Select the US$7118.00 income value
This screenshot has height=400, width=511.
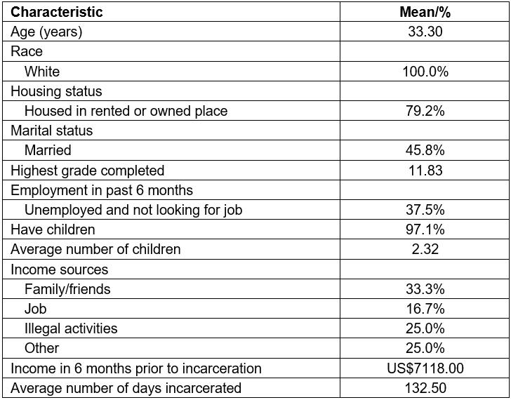pyautogui.click(x=425, y=368)
